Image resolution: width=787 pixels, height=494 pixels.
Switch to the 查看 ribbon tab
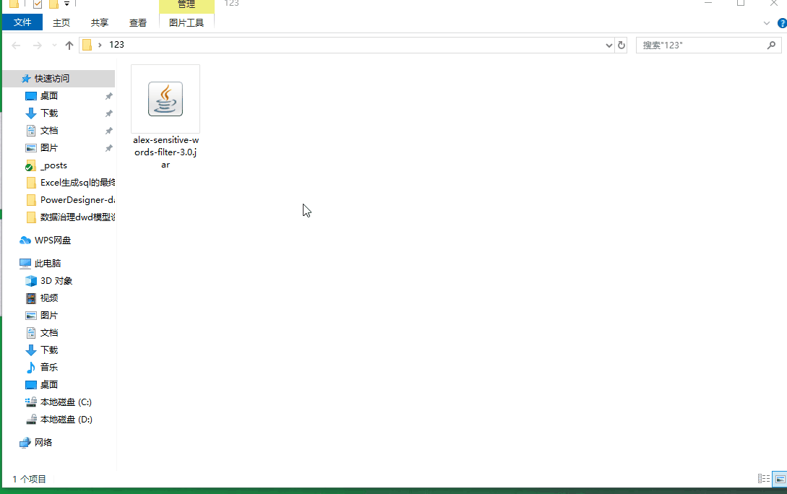click(137, 22)
